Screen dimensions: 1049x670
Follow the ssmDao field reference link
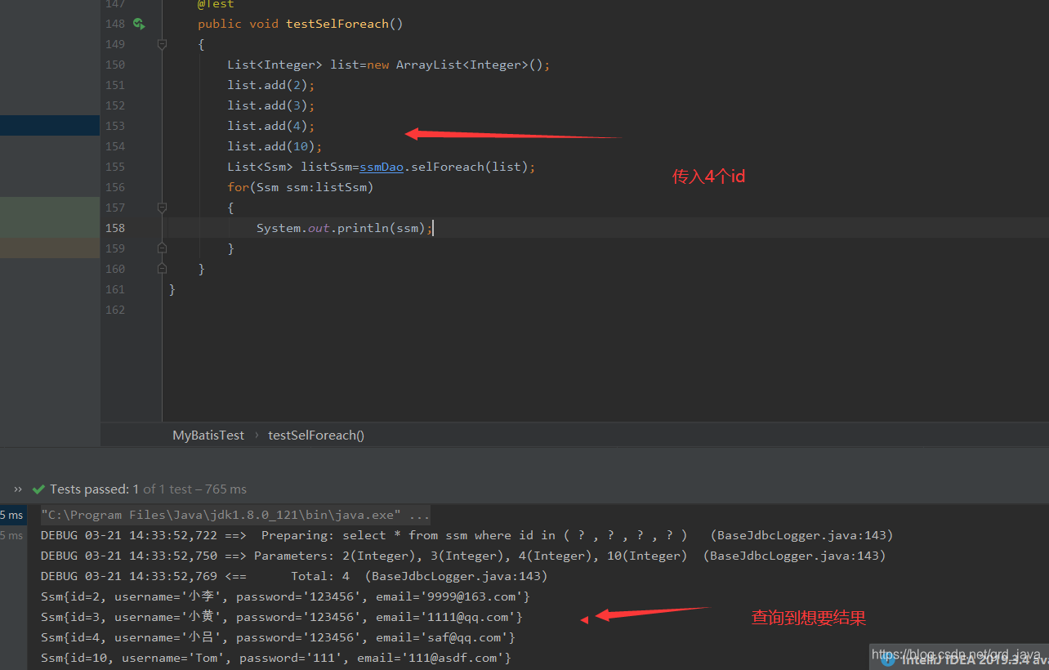coord(382,167)
